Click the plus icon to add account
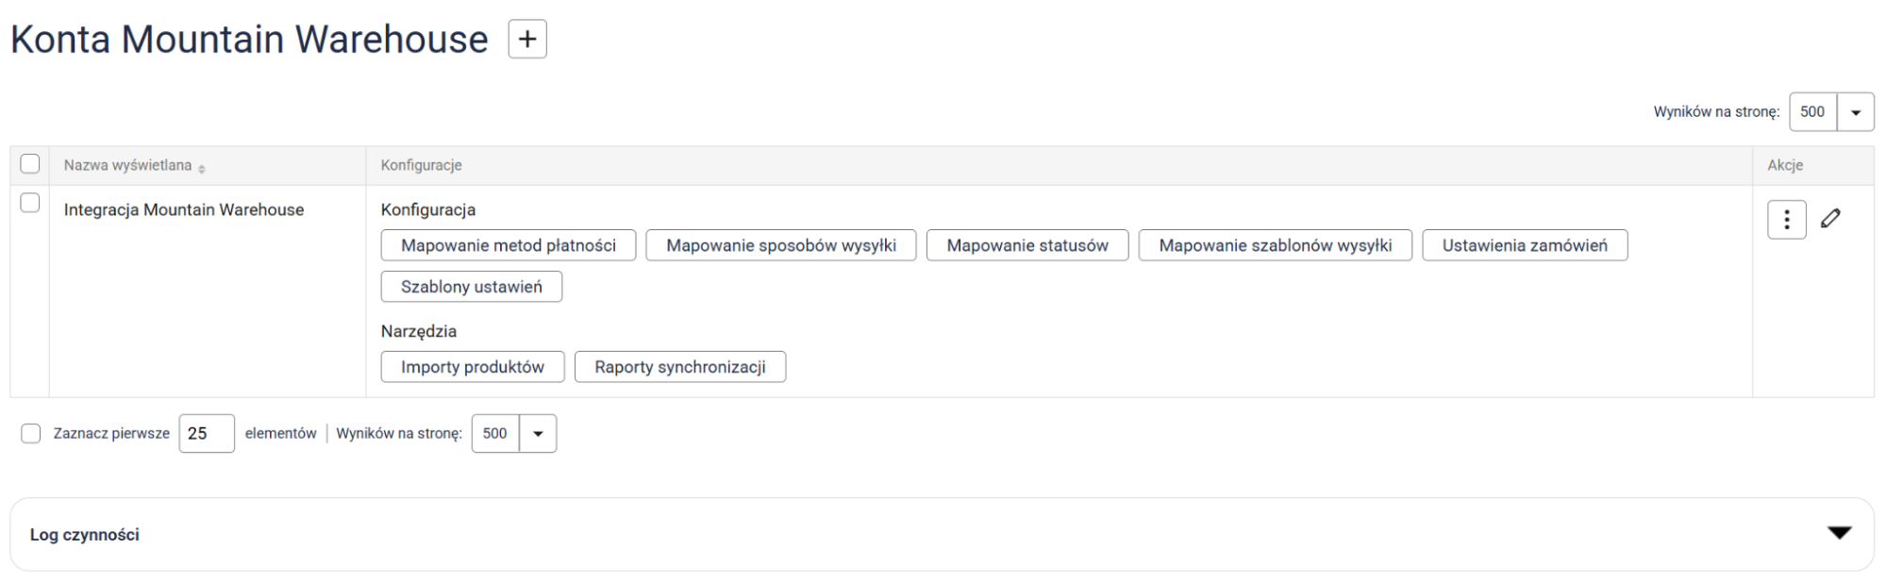This screenshot has width=1886, height=582. click(527, 40)
